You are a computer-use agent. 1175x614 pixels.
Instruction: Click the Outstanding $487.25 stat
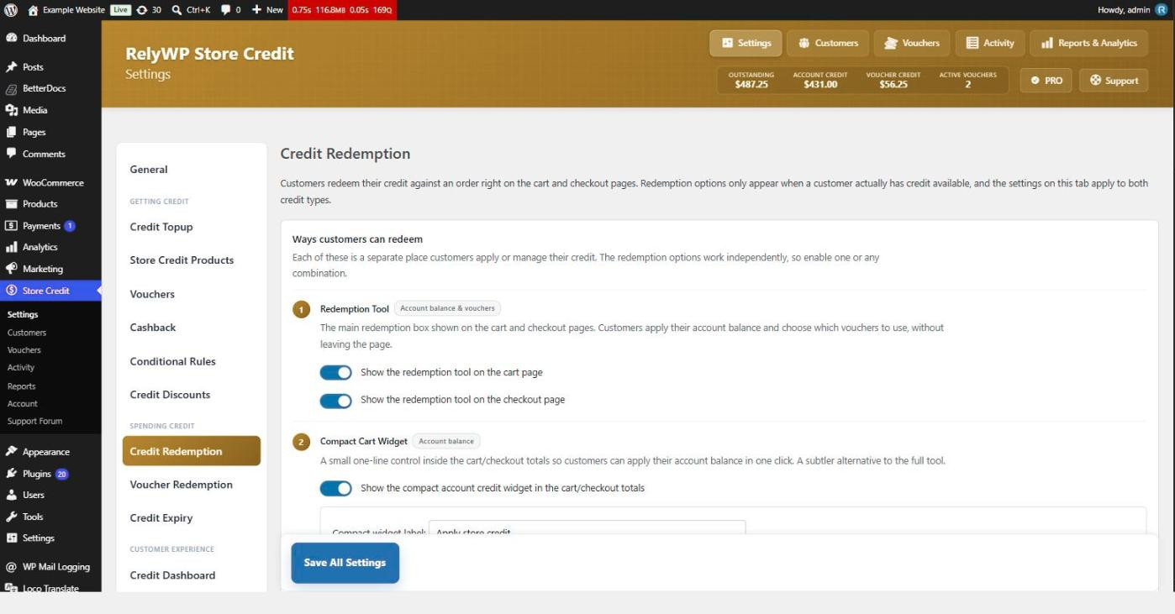pyautogui.click(x=751, y=81)
